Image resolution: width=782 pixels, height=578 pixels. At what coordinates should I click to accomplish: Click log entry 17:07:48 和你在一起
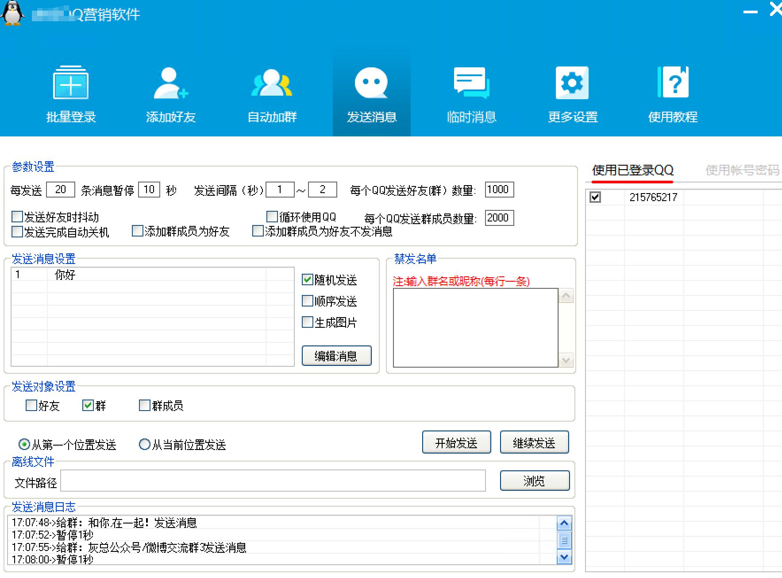[x=104, y=523]
